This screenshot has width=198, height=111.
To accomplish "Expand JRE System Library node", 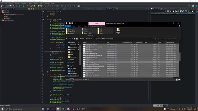I will [x=3, y=14].
